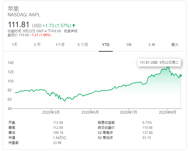
Task: Click the 股息收益率 label
Action: 106,123
